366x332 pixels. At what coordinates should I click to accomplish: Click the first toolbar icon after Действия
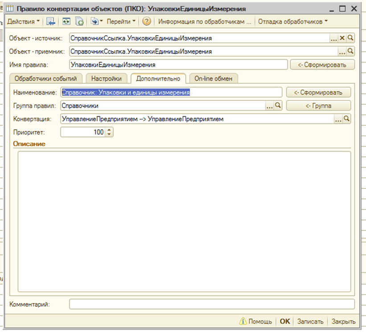(50, 21)
